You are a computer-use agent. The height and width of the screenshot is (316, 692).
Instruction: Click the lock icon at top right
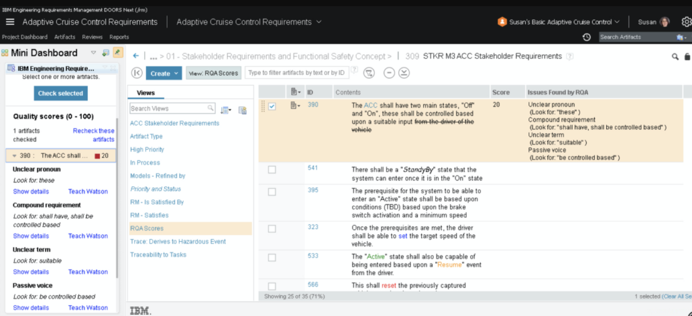687,57
